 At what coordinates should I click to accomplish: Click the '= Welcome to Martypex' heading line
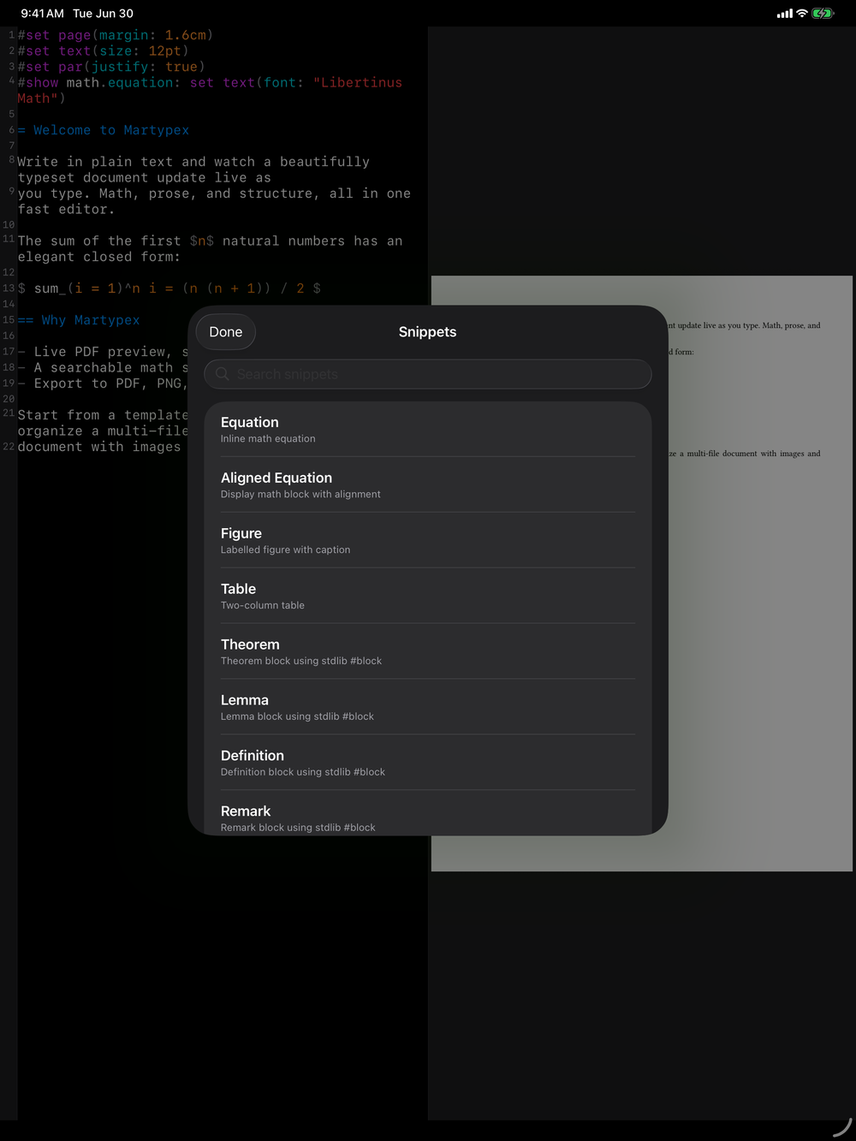104,130
